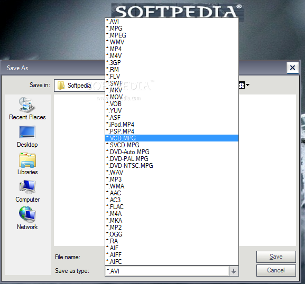Open the Save in folder combo box
Image resolution: width=305 pixels, height=284 pixels.
pyautogui.click(x=80, y=86)
